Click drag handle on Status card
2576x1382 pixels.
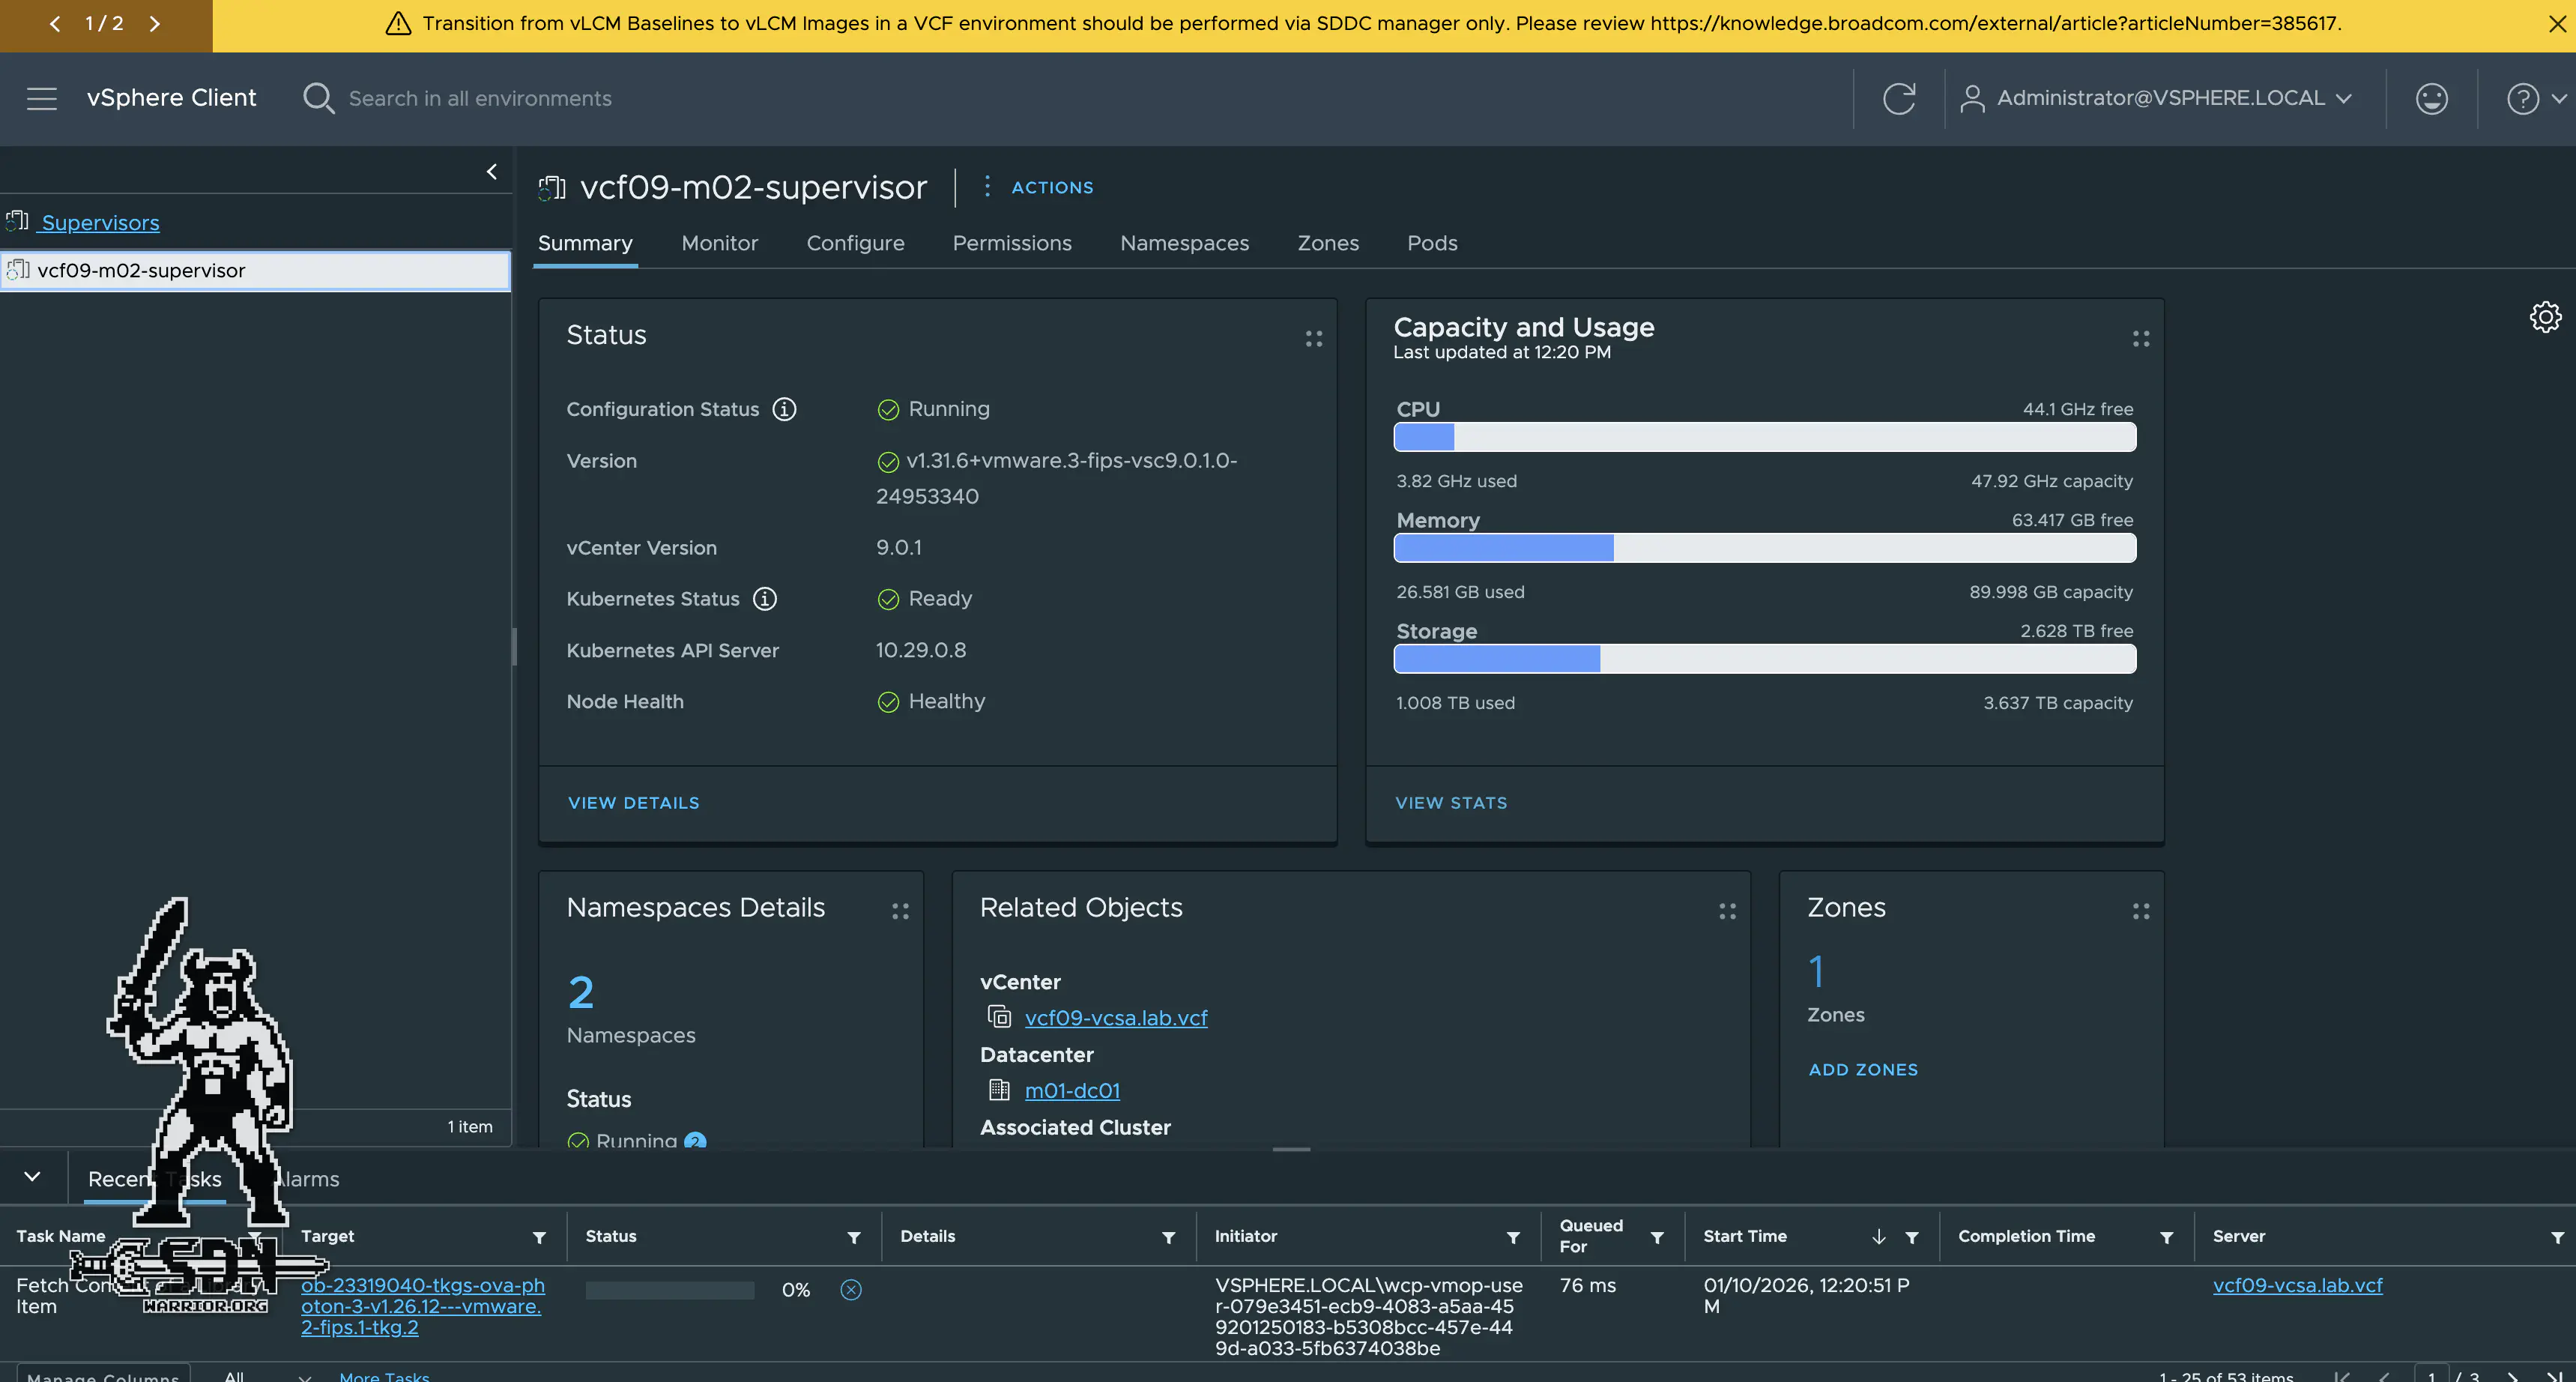tap(1313, 339)
